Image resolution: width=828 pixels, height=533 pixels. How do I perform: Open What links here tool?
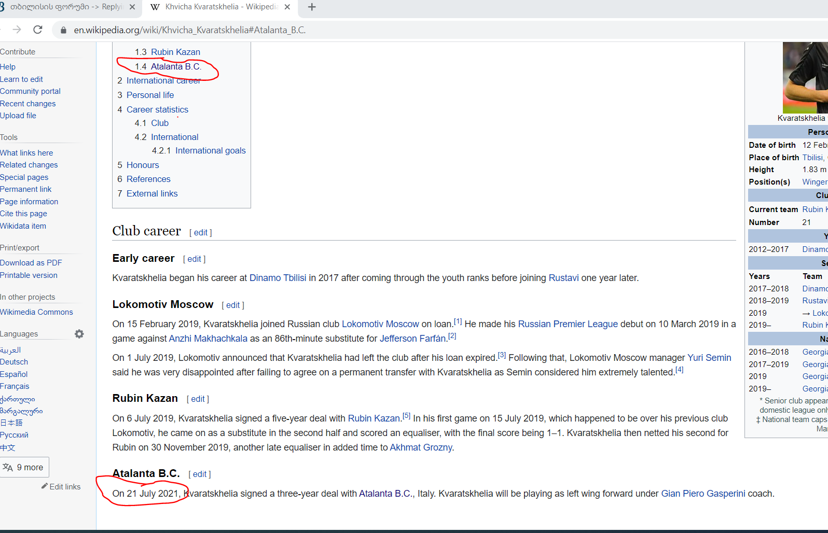coord(26,153)
